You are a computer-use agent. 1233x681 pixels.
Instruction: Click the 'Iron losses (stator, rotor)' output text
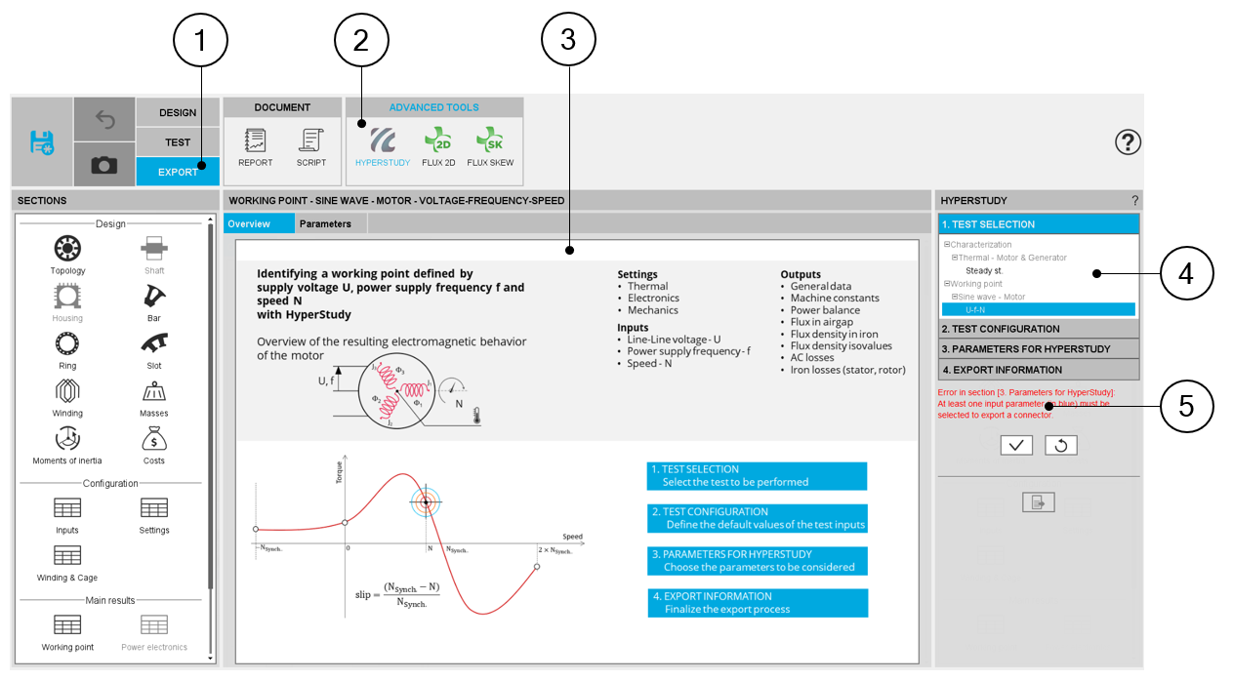(848, 370)
